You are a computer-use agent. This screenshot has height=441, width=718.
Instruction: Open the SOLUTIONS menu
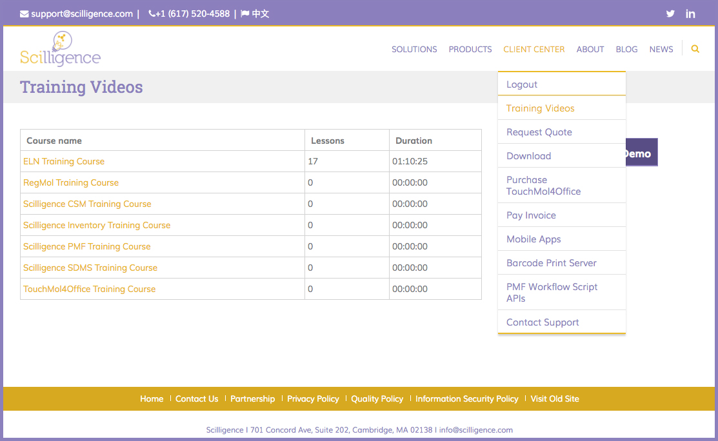[414, 50]
